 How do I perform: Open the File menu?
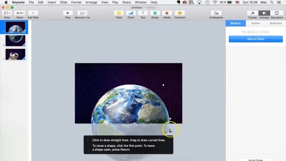click(31, 2)
